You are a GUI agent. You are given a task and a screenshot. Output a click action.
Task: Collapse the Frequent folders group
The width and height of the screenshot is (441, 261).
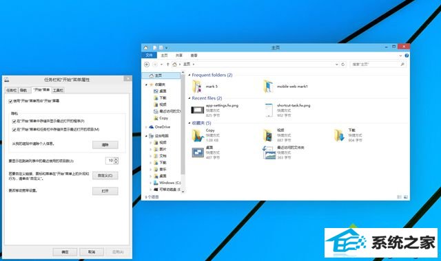189,75
